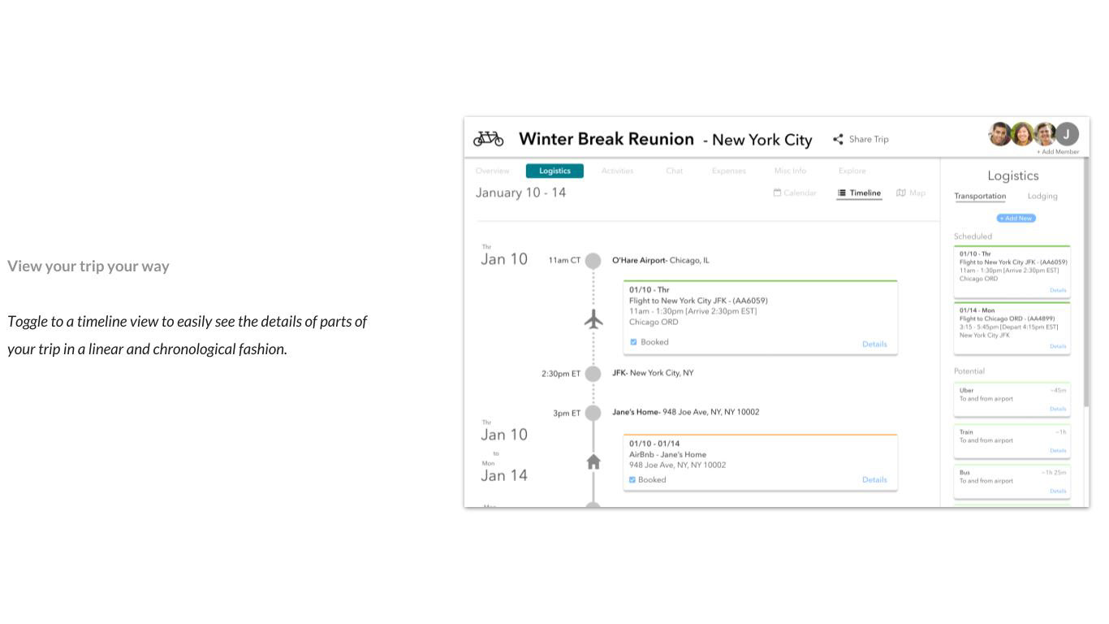Click 'AirBnb - Jane's Home' card text
Image resolution: width=1109 pixels, height=624 pixels.
pyautogui.click(x=667, y=455)
